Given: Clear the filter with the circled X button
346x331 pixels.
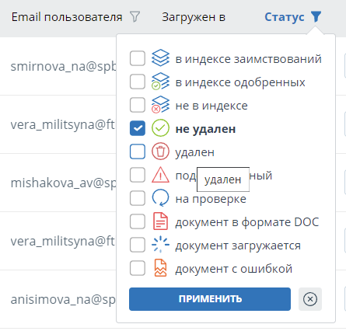Looking at the screenshot, I should [x=310, y=299].
